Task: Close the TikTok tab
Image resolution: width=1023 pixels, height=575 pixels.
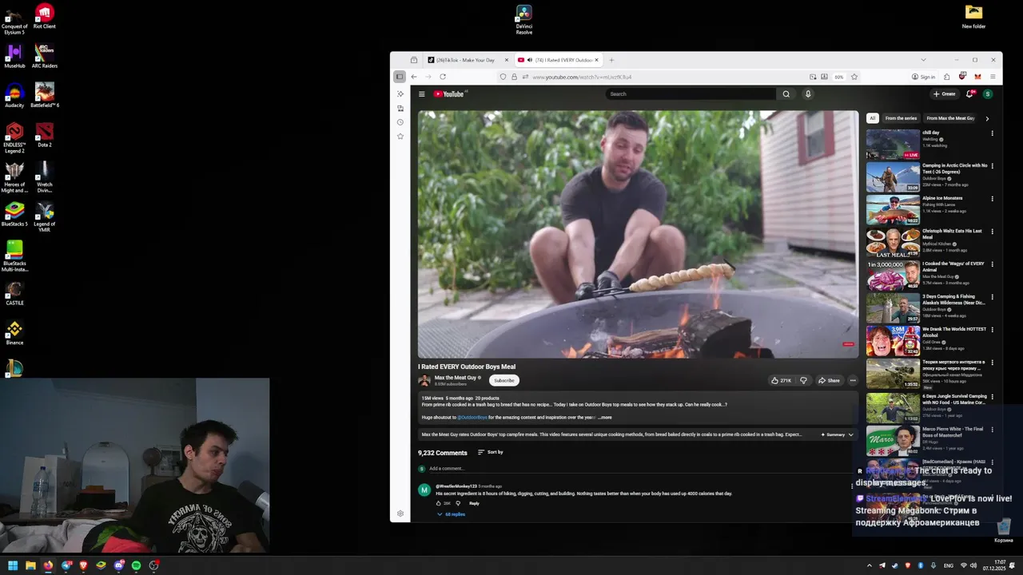Action: click(x=506, y=60)
